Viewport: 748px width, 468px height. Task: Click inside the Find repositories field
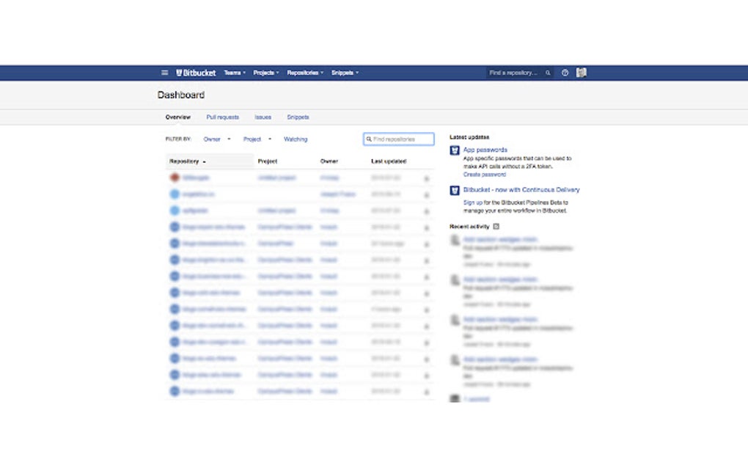tap(400, 139)
